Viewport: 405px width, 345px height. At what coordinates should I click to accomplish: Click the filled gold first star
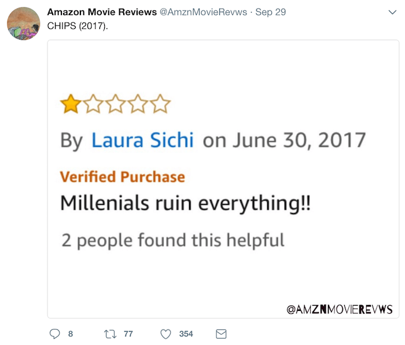click(x=71, y=104)
